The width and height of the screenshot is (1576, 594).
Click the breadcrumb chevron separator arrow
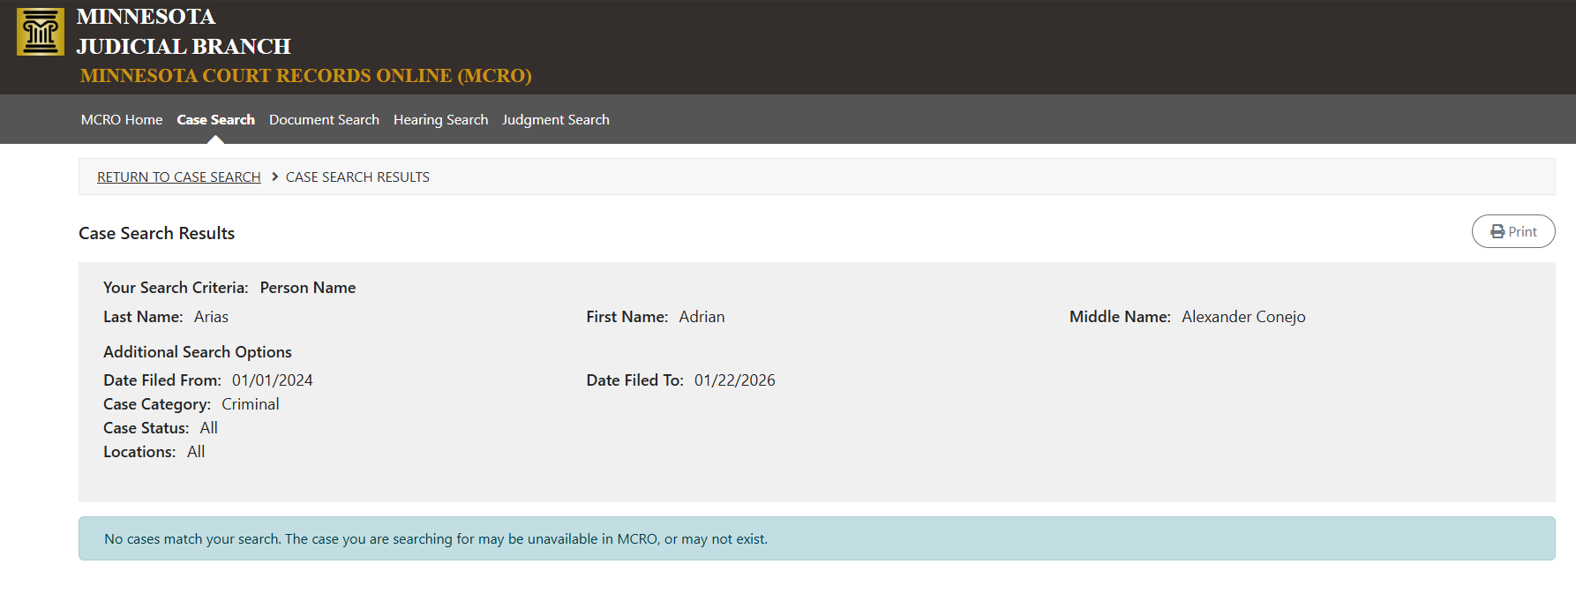coord(274,177)
